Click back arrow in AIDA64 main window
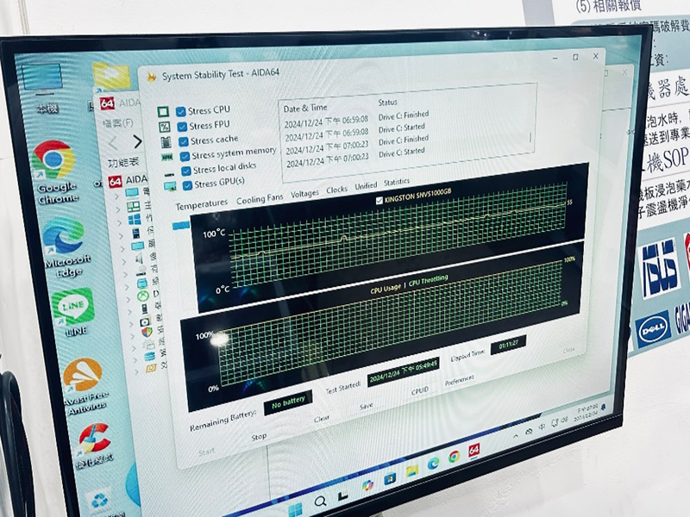690x517 pixels. [113, 143]
